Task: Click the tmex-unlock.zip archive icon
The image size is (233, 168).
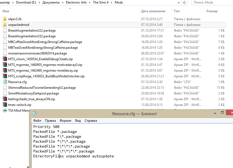Action: pyautogui.click(x=5, y=105)
